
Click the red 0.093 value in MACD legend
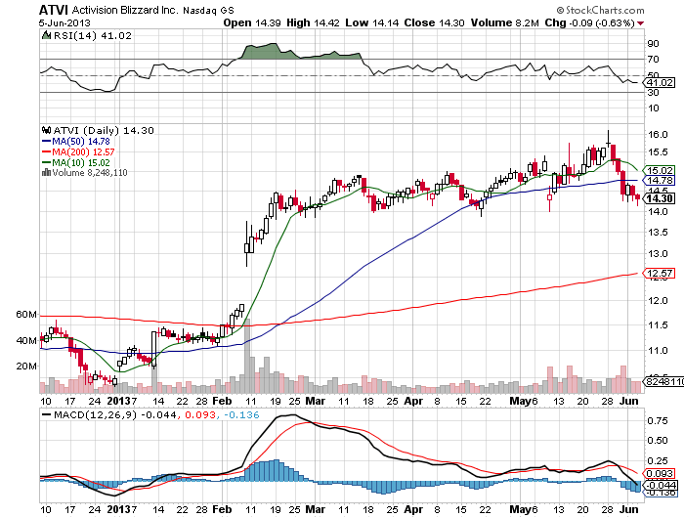pos(200,414)
